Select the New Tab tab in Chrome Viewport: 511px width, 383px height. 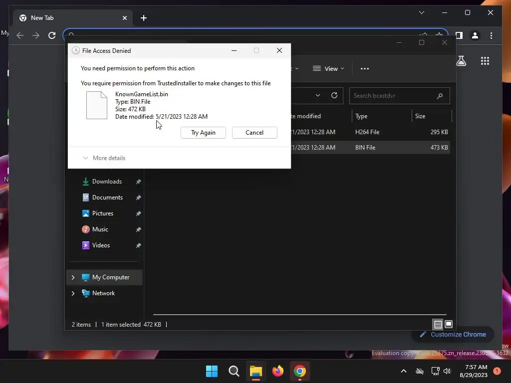[72, 18]
